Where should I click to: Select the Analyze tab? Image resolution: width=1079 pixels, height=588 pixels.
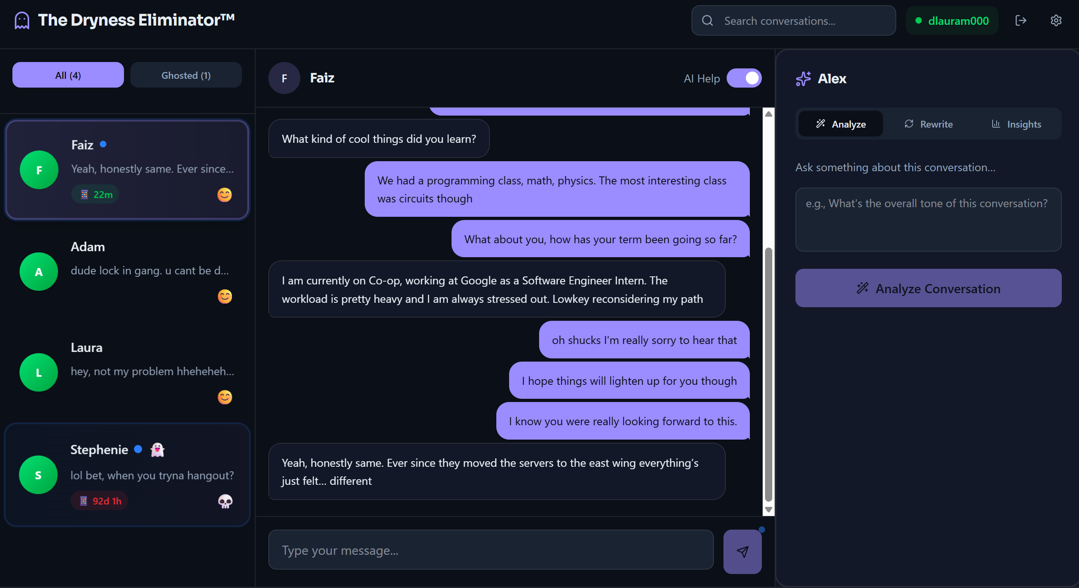[x=841, y=124]
